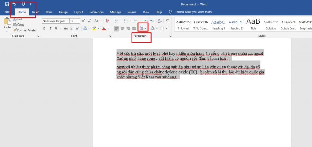Decrease font size
Image resolution: width=312 pixels, height=147 pixels.
(89, 21)
